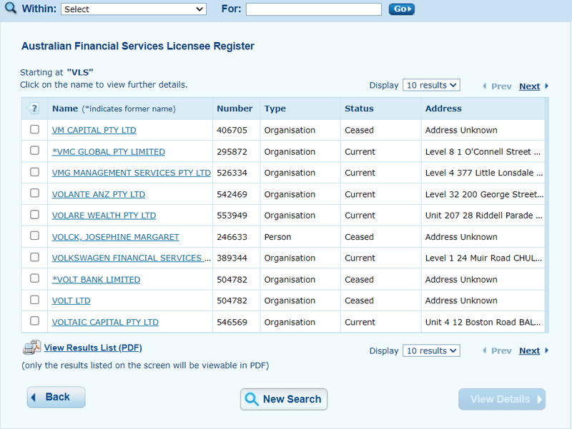The image size is (572, 429).
Task: Open VMG MANAGEMENT SERVICES PTY LTD link
Action: pos(132,173)
